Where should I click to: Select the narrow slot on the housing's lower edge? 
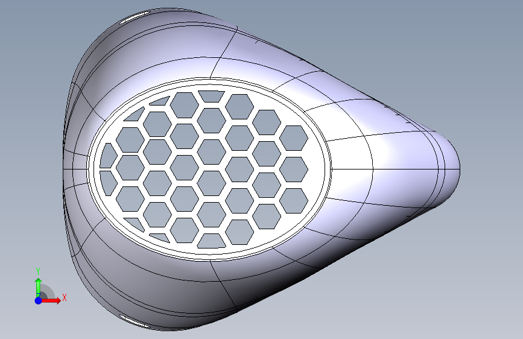coord(135,321)
